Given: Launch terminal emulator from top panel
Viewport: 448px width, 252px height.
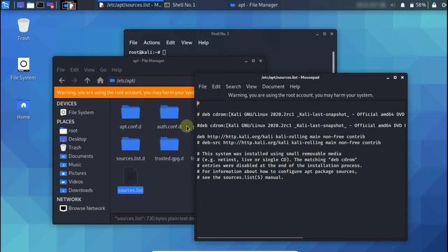Looking at the screenshot, I should (x=41, y=5).
